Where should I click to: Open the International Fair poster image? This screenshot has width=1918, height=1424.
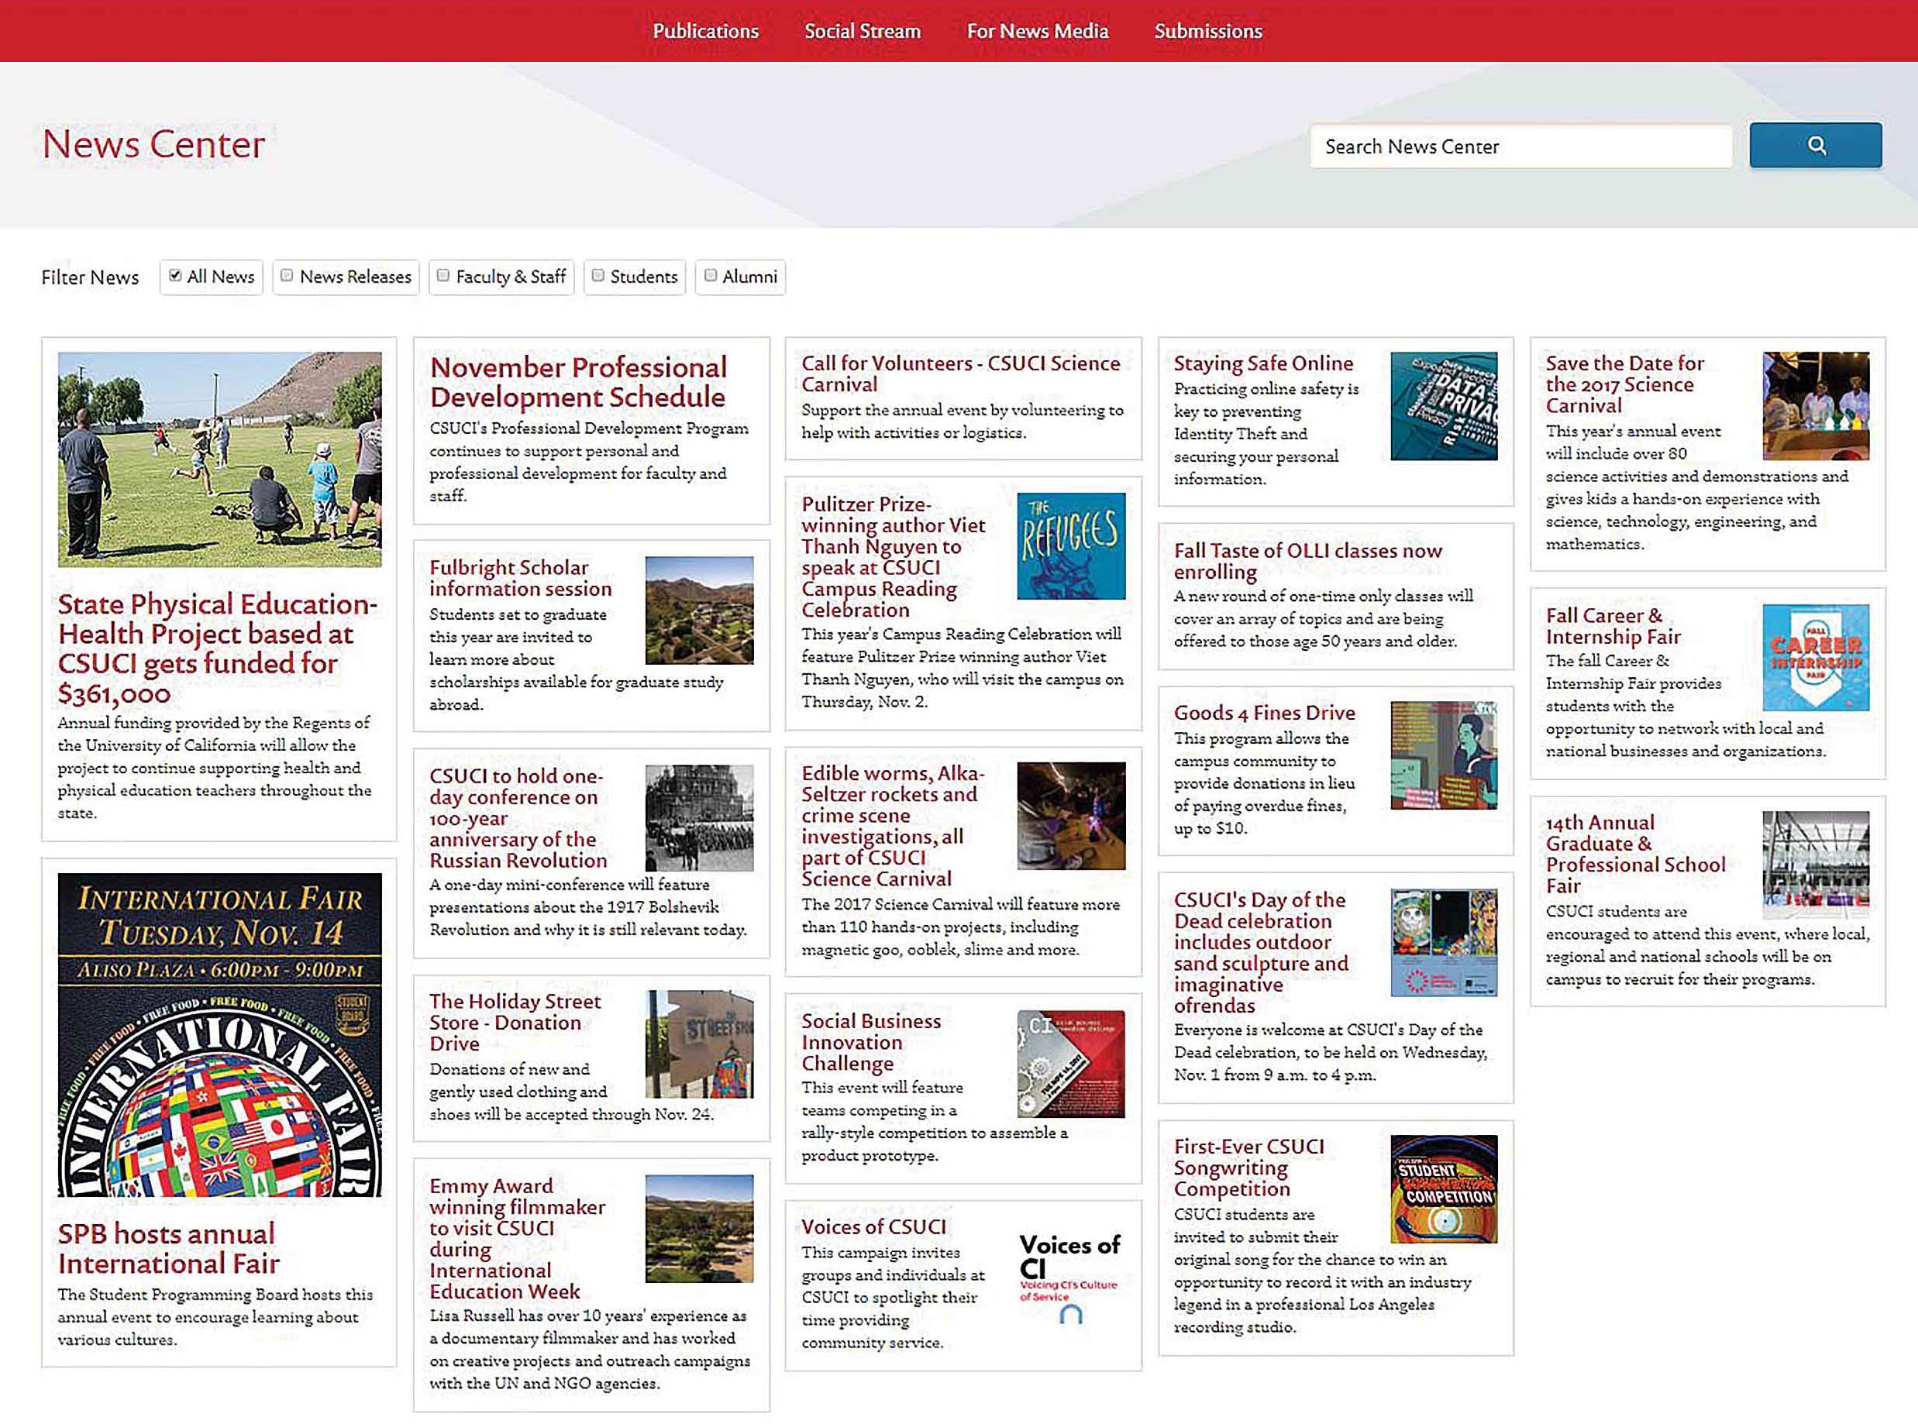tap(219, 1034)
